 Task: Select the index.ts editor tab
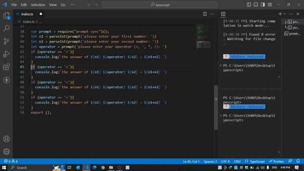pyautogui.click(x=27, y=14)
